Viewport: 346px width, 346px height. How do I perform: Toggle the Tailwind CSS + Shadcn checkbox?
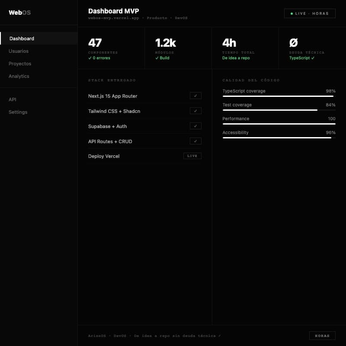tap(195, 111)
